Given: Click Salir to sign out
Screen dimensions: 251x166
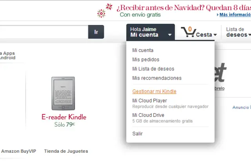Looking at the screenshot, I should coord(138,134).
